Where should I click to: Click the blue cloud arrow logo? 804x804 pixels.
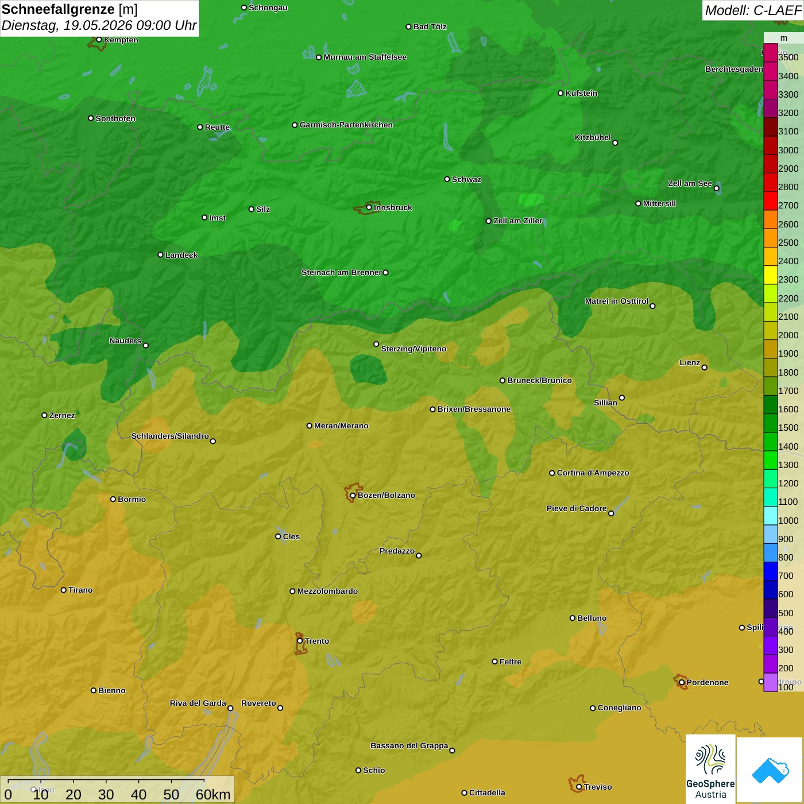point(770,770)
